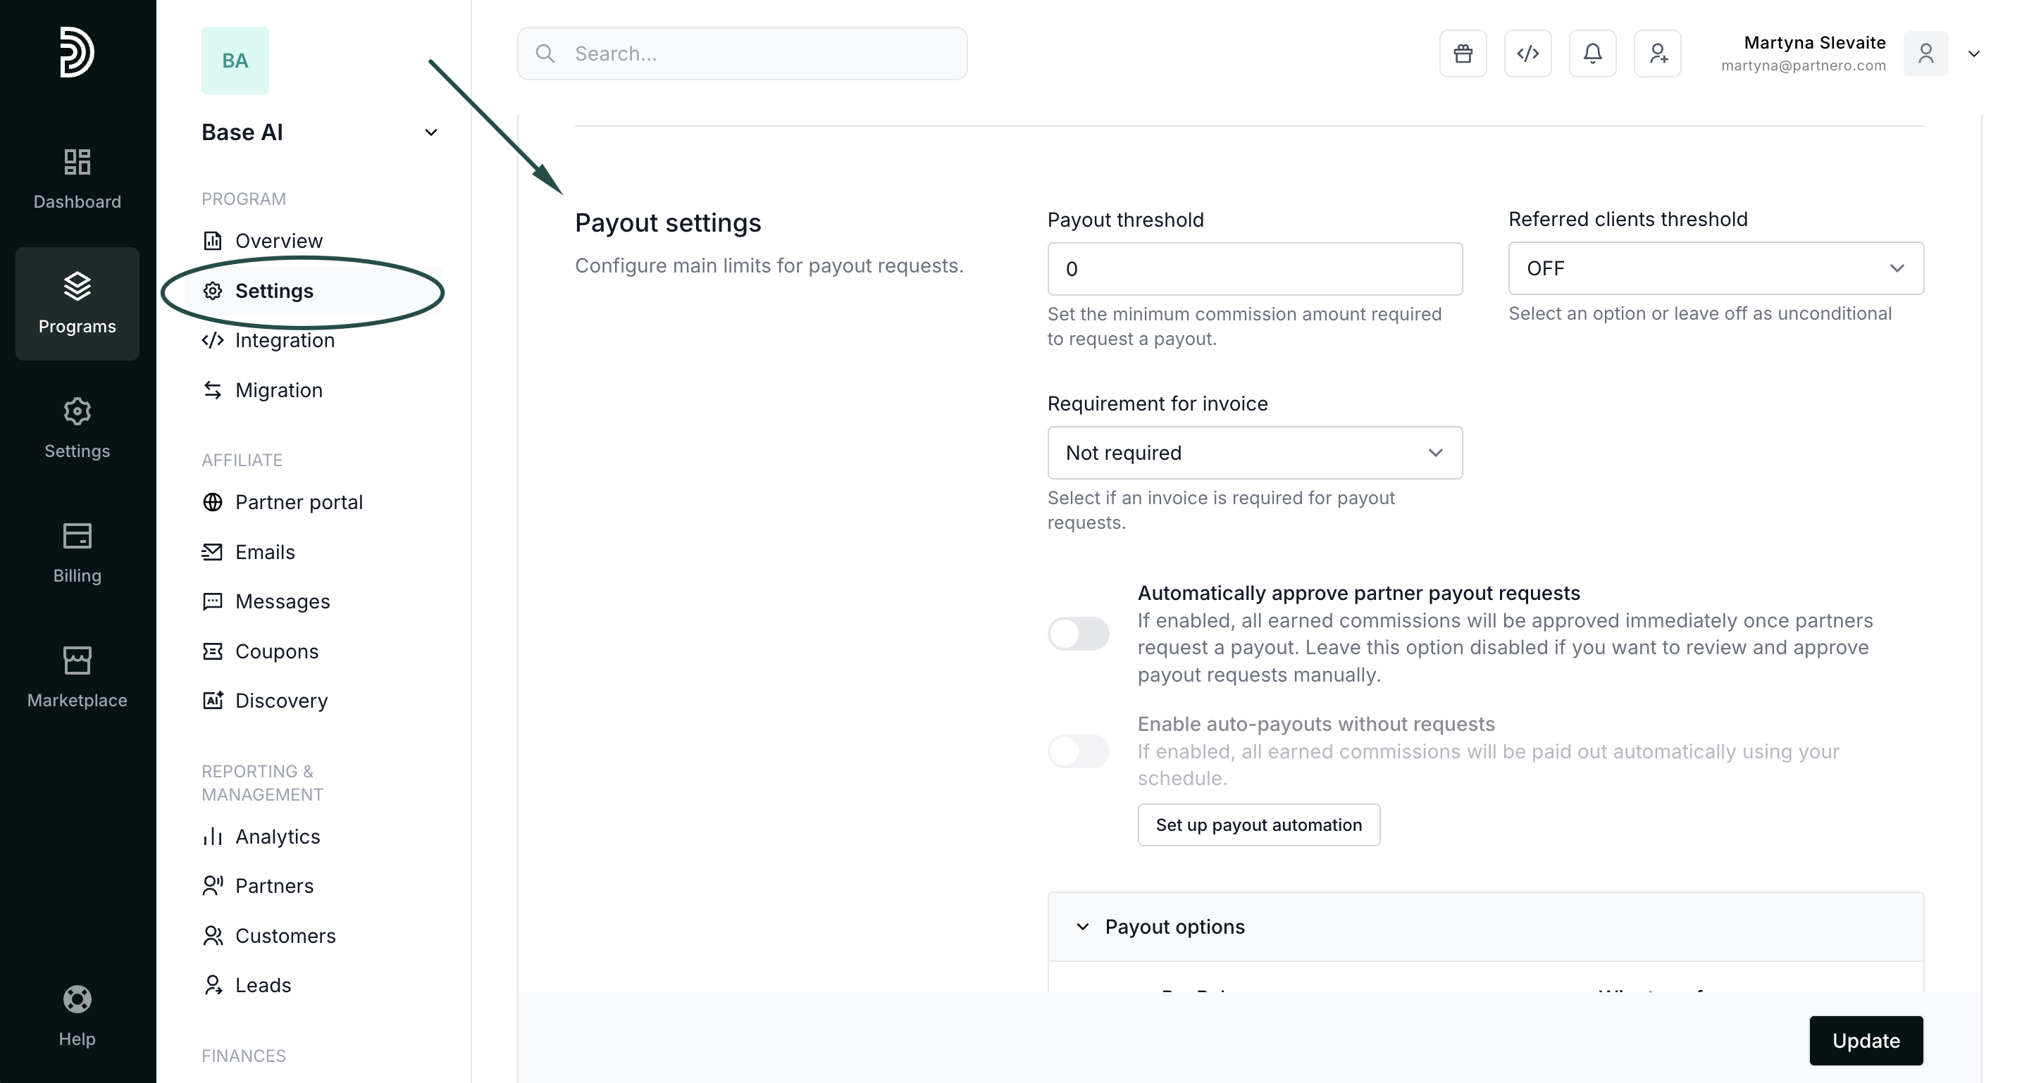Open Help lifebuoy icon
The image size is (2022, 1083).
tap(77, 1015)
